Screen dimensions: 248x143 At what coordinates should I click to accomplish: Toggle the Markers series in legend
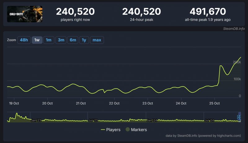(136, 130)
